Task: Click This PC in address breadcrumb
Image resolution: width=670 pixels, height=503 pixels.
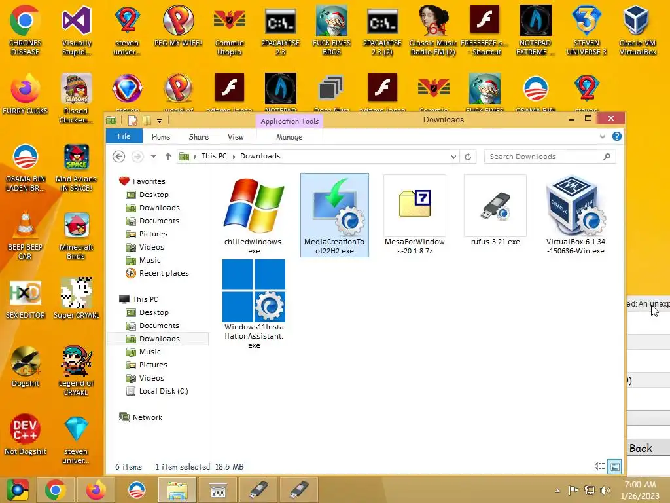Action: point(214,156)
